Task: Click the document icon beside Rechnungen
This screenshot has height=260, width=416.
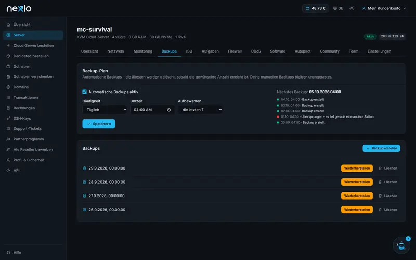Action: (x=8, y=108)
